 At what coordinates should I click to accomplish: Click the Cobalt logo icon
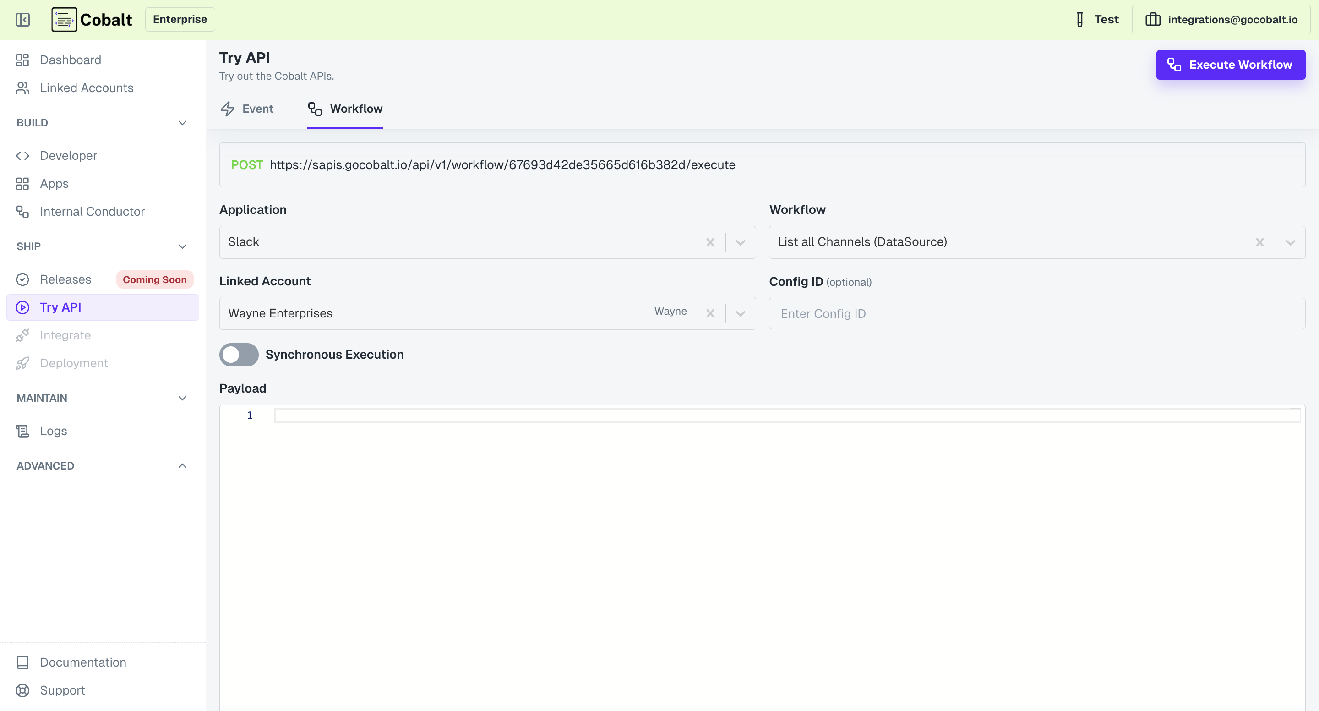(64, 19)
